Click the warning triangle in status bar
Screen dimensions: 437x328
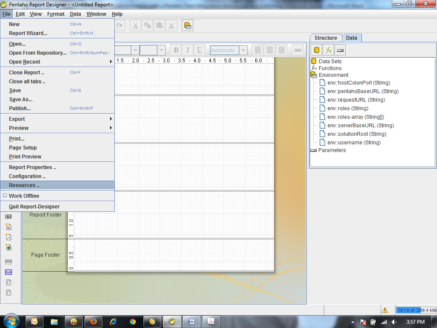point(385,310)
